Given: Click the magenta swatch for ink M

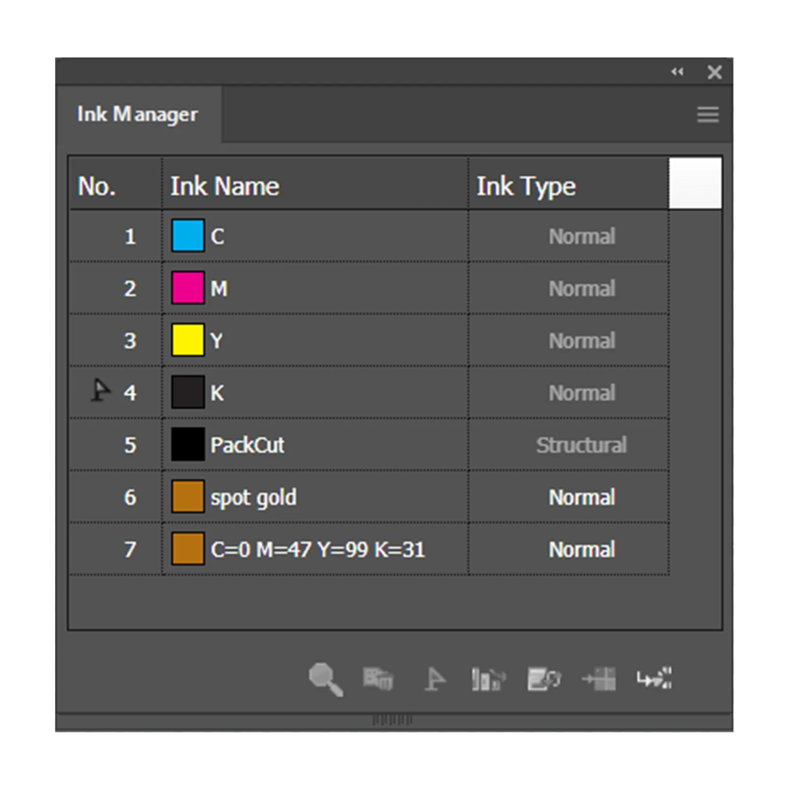Looking at the screenshot, I should pos(188,288).
